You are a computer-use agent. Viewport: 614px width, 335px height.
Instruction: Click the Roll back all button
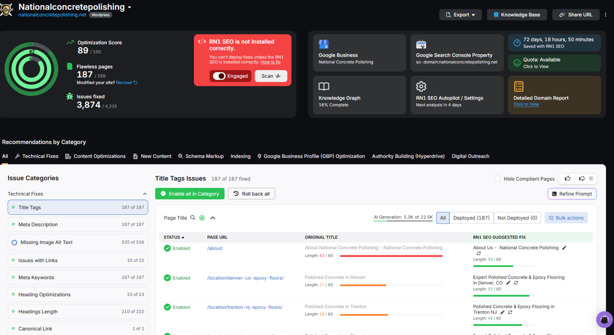coord(251,194)
